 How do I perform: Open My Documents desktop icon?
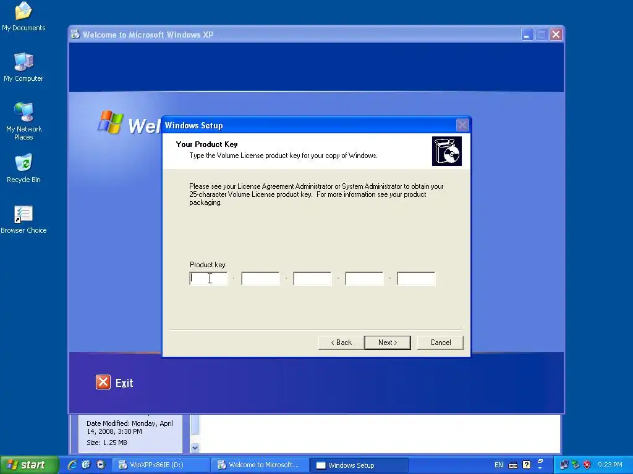[x=23, y=16]
